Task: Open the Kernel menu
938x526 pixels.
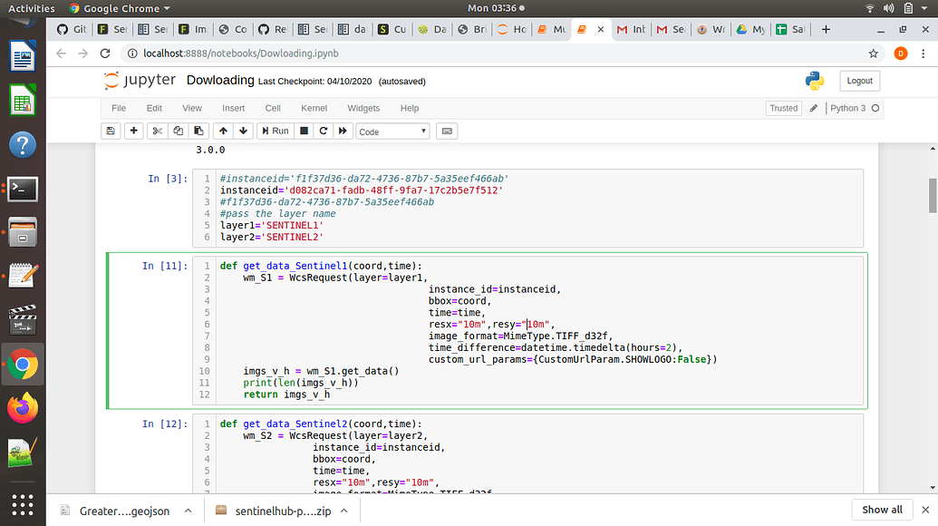Action: click(x=314, y=108)
